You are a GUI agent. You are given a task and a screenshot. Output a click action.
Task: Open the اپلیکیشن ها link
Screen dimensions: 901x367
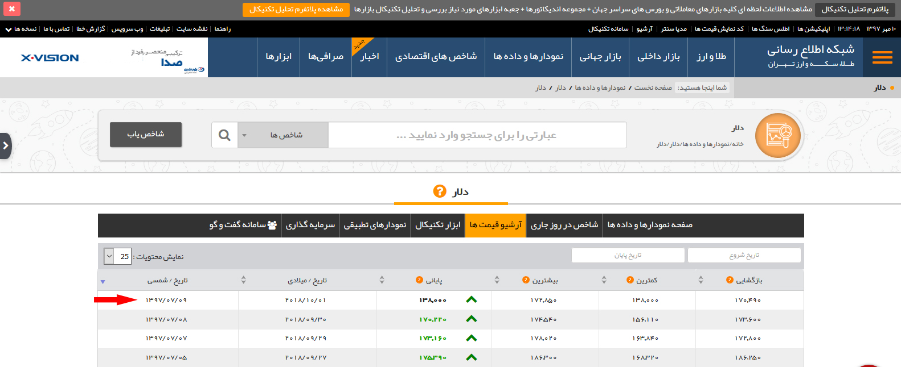coord(813,29)
